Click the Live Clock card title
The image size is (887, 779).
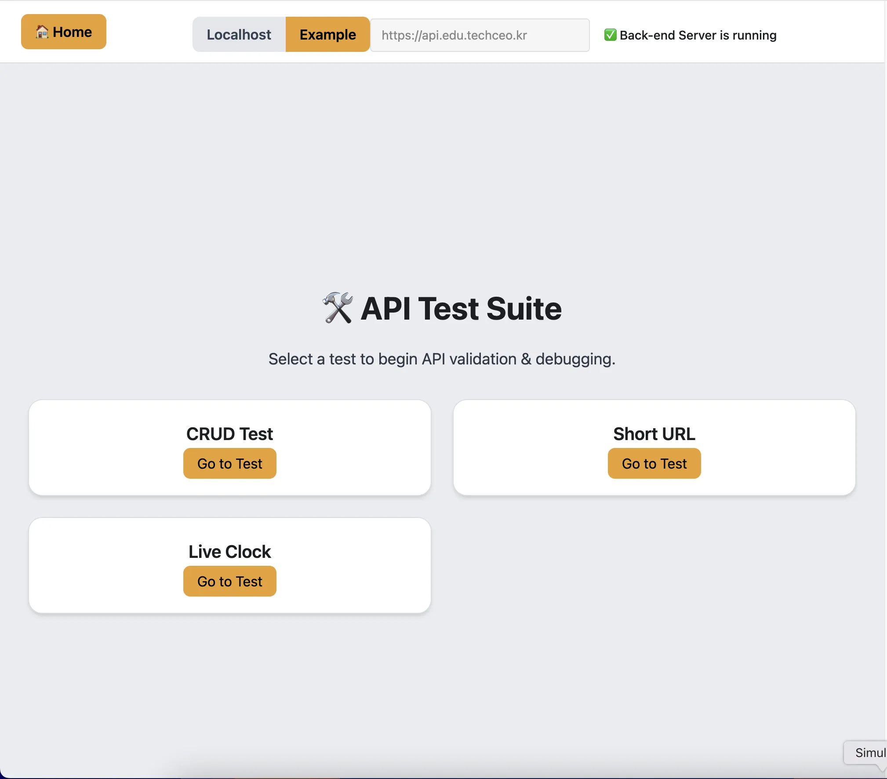tap(229, 552)
